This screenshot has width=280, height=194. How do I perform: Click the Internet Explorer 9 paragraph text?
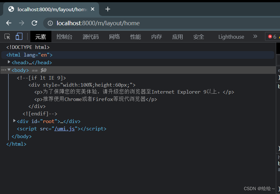pyautogui.click(x=134, y=92)
